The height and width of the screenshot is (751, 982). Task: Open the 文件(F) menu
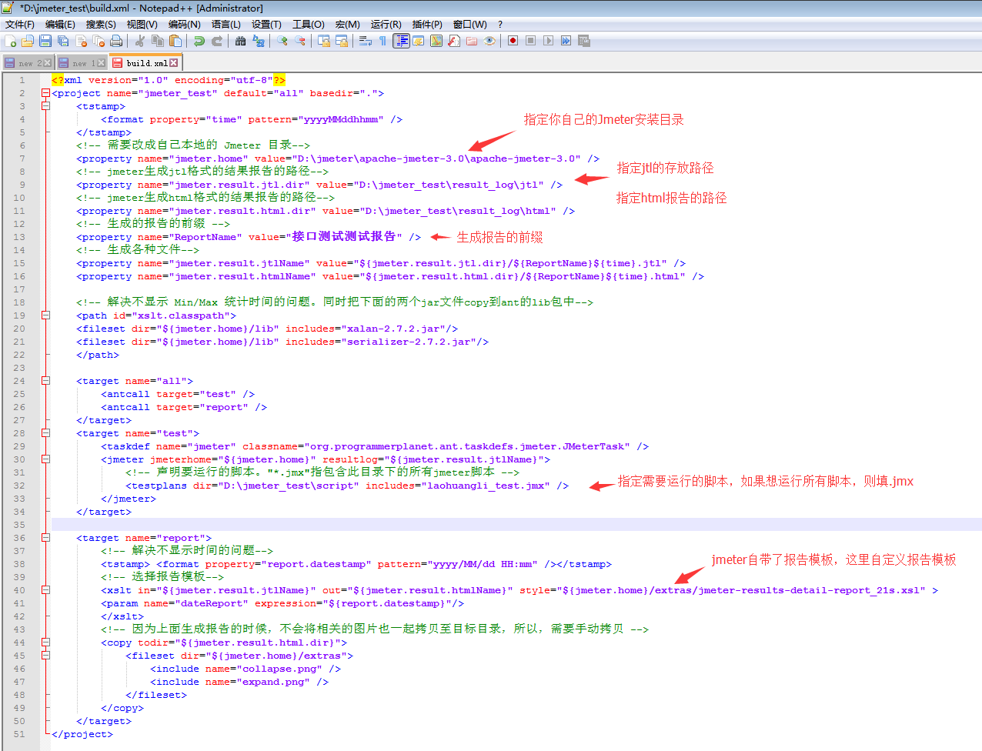coord(19,24)
